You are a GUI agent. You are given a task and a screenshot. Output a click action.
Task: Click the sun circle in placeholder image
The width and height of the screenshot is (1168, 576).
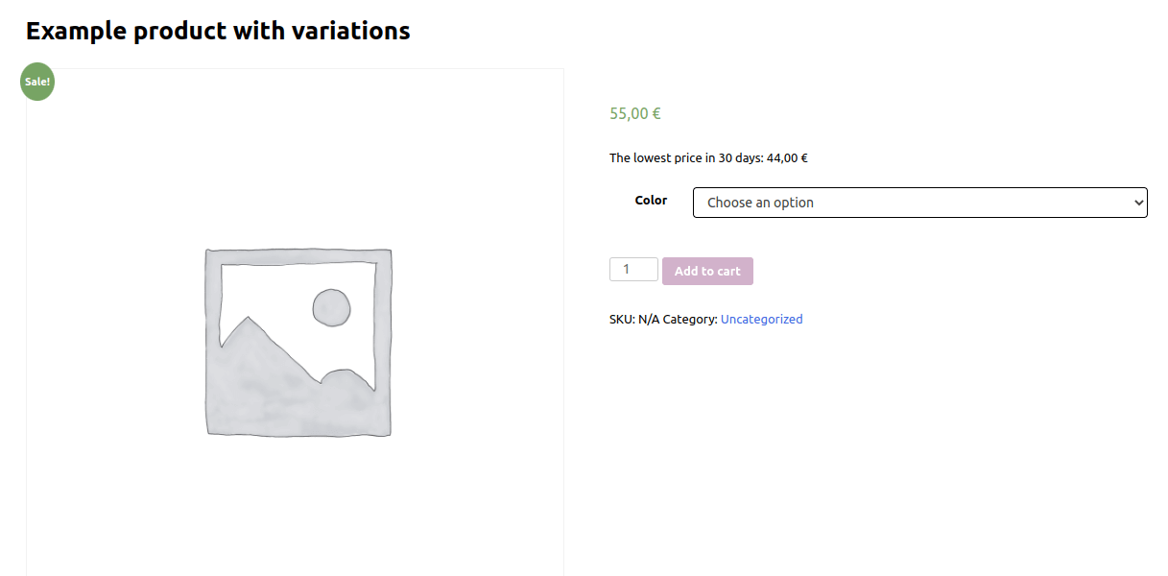[331, 307]
